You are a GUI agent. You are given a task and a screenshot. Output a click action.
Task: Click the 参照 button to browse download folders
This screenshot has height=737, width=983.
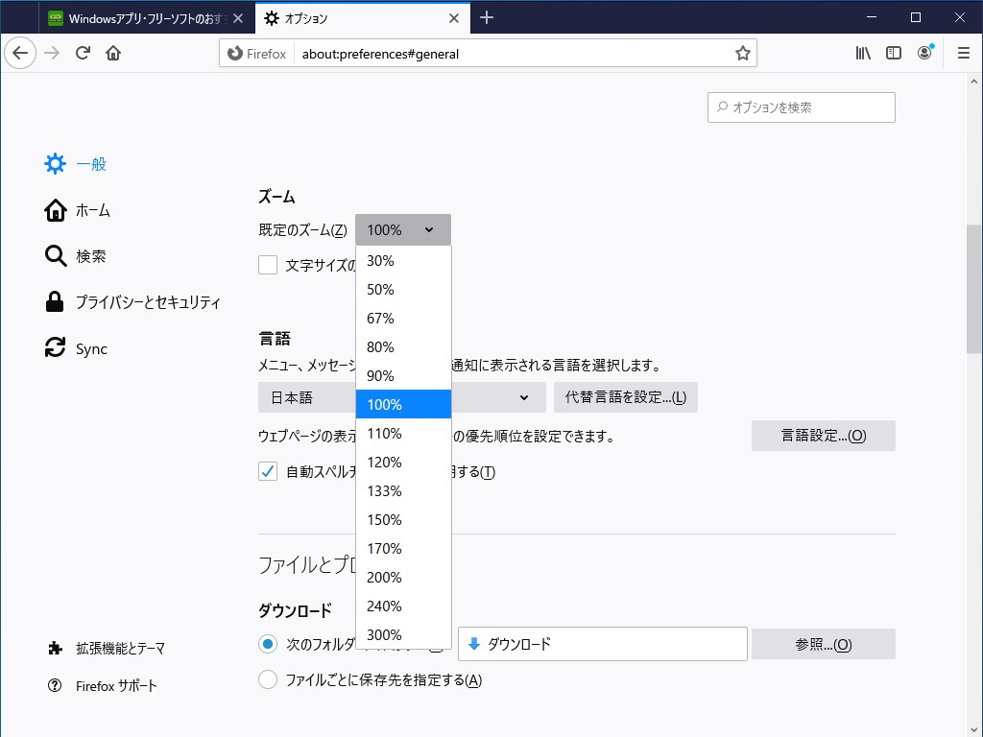click(824, 643)
